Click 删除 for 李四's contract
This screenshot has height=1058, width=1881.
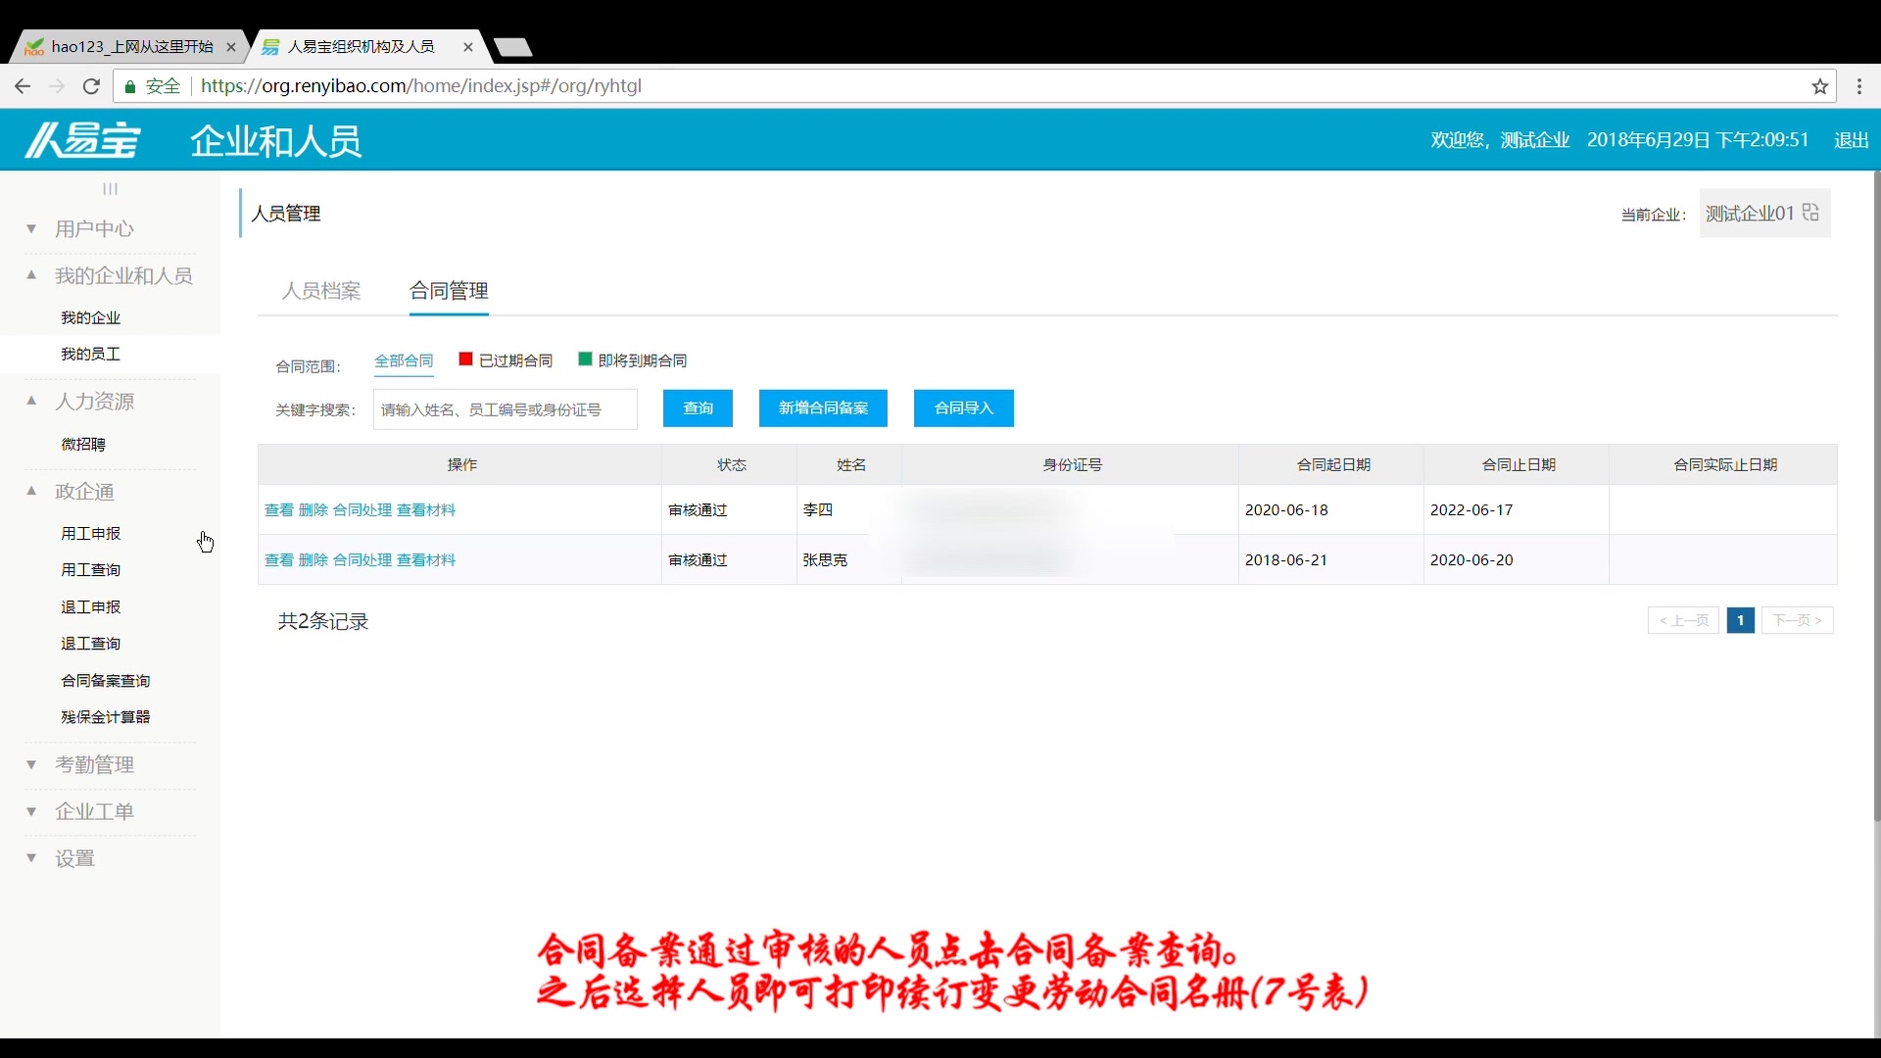pyautogui.click(x=313, y=509)
